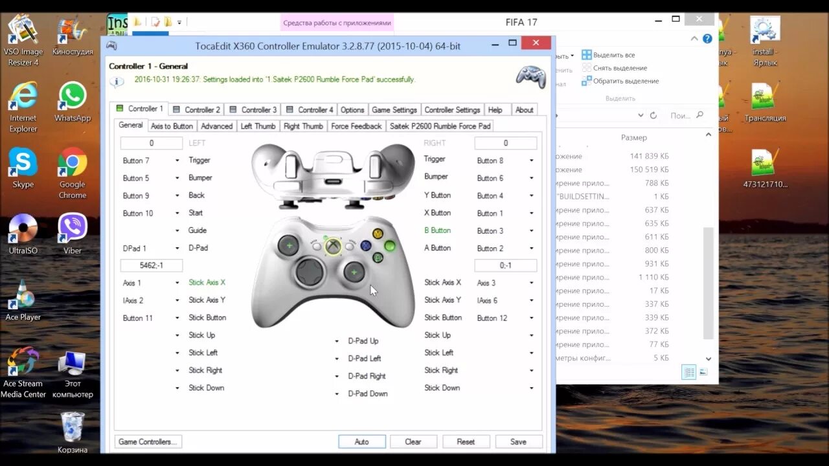Open the Game Settings tab
Viewport: 829px width, 466px height.
[394, 109]
